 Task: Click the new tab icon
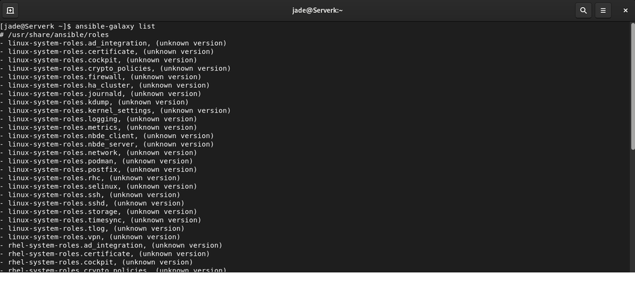click(10, 10)
